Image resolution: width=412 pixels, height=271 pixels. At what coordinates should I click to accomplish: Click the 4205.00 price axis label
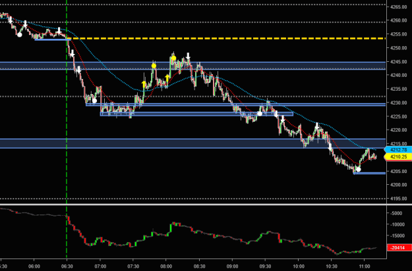tap(398, 171)
